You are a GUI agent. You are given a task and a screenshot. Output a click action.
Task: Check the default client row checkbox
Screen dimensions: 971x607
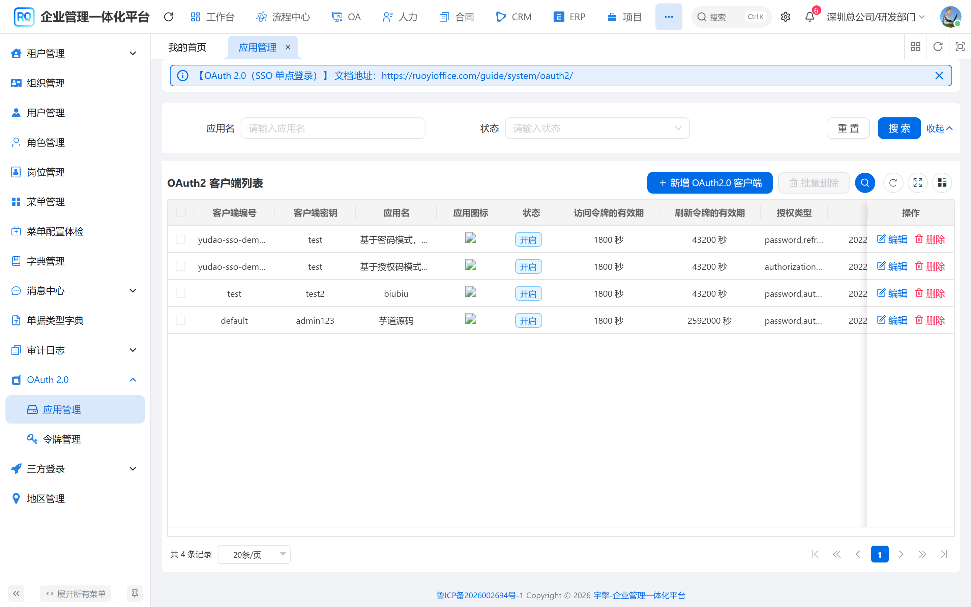pos(181,320)
